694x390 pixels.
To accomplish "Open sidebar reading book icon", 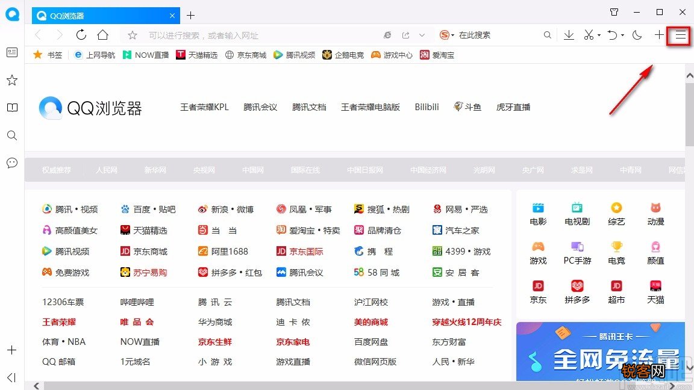I will tap(12, 108).
